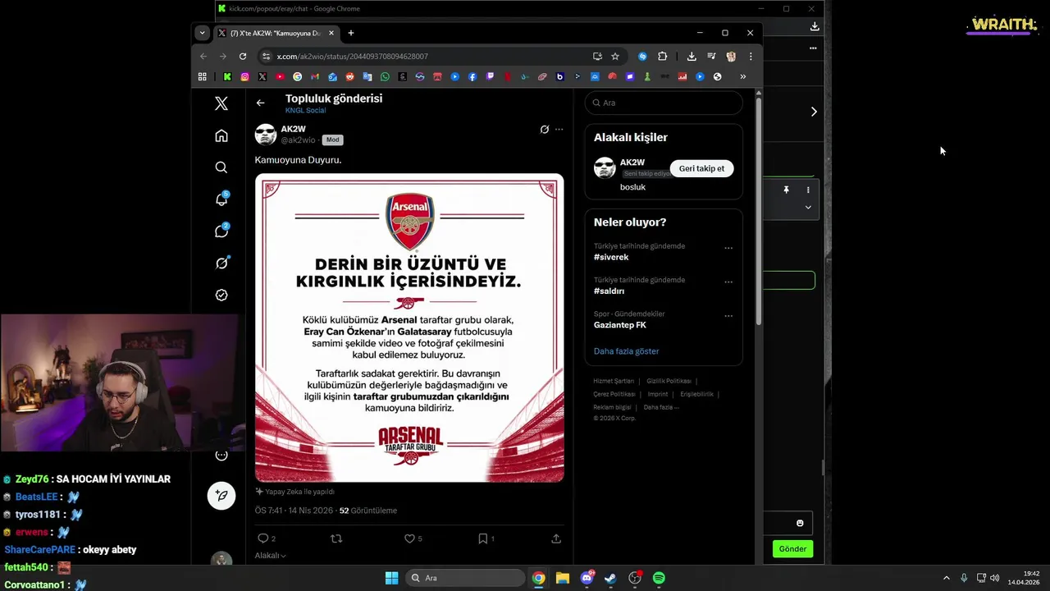Open the Reddit bookmark in bookmarks bar

(349, 77)
